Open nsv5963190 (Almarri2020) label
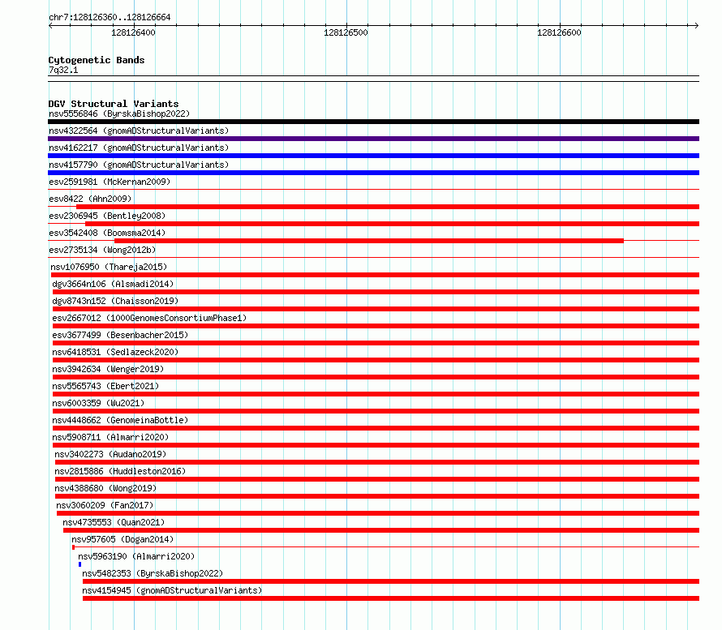The image size is (722, 630). click(136, 556)
